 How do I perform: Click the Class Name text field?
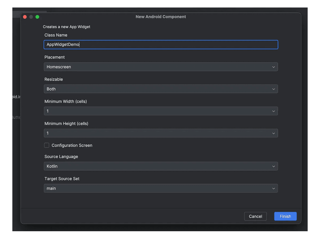click(x=161, y=45)
